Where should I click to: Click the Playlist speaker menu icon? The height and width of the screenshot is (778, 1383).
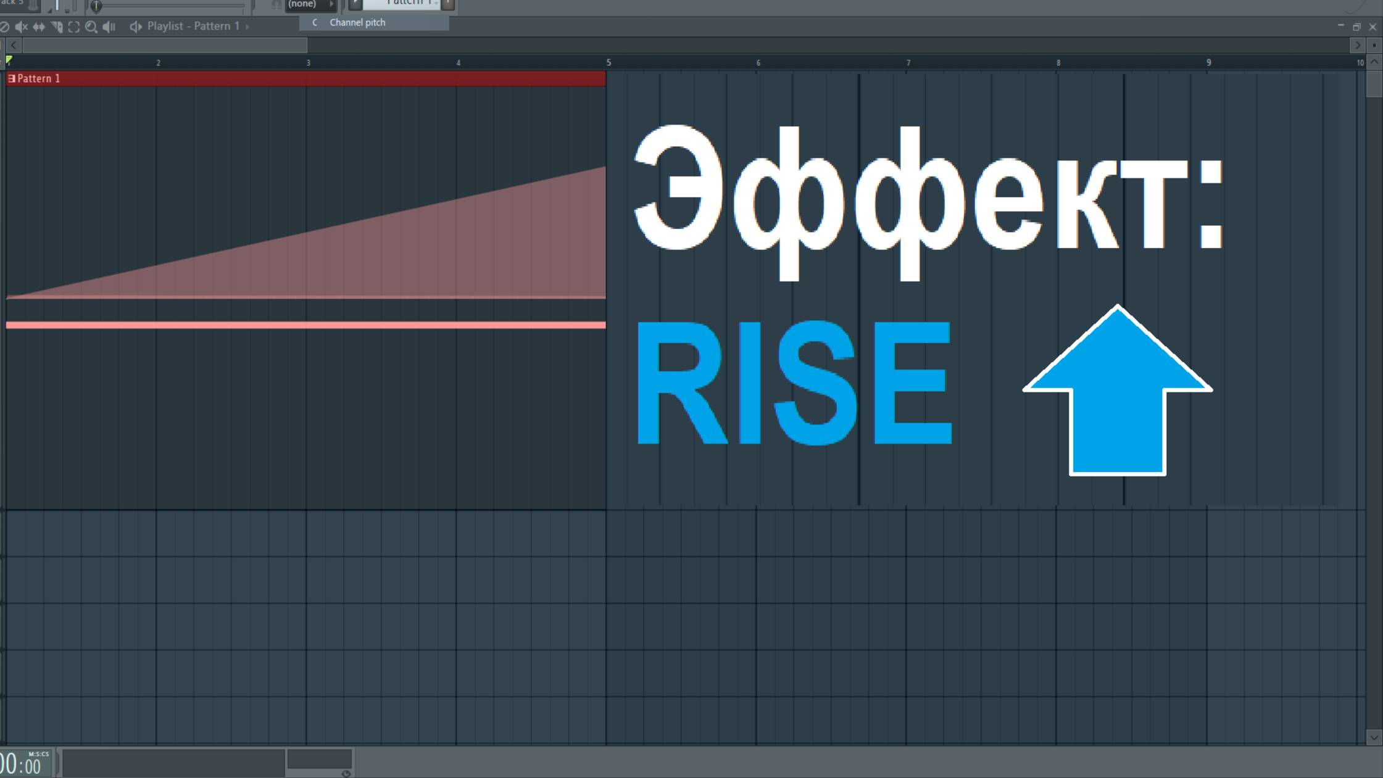(x=136, y=27)
